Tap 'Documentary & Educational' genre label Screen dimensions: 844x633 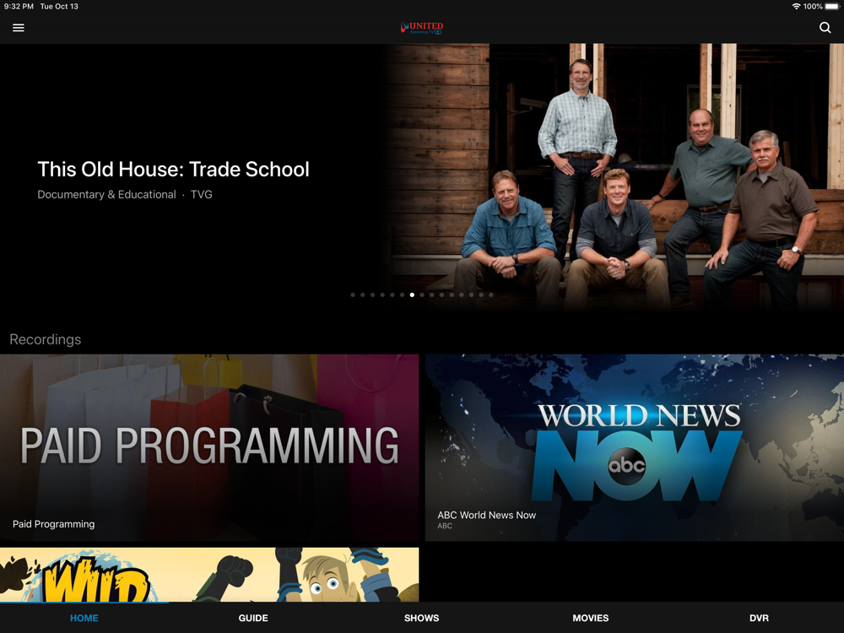point(106,194)
